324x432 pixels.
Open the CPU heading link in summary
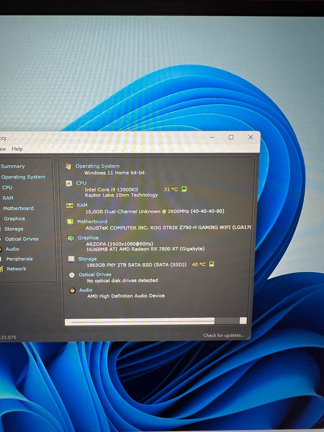click(81, 183)
